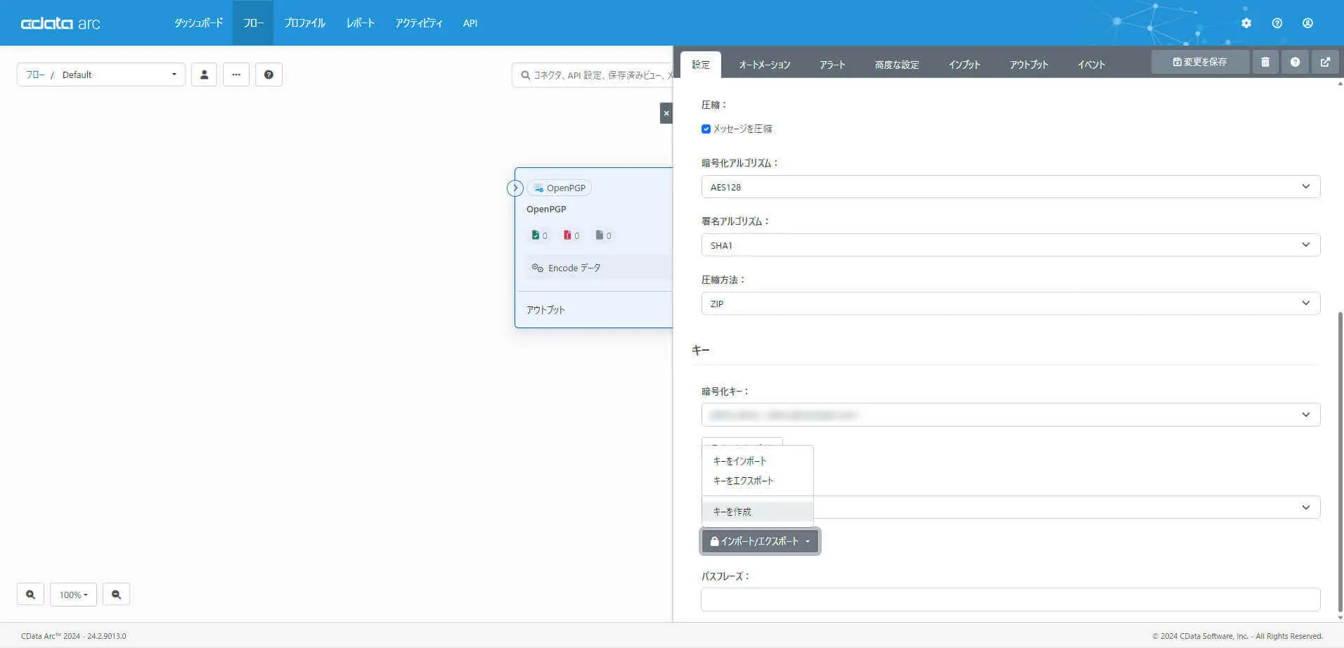Switch to the 設定 tab
The width and height of the screenshot is (1344, 648).
click(701, 65)
